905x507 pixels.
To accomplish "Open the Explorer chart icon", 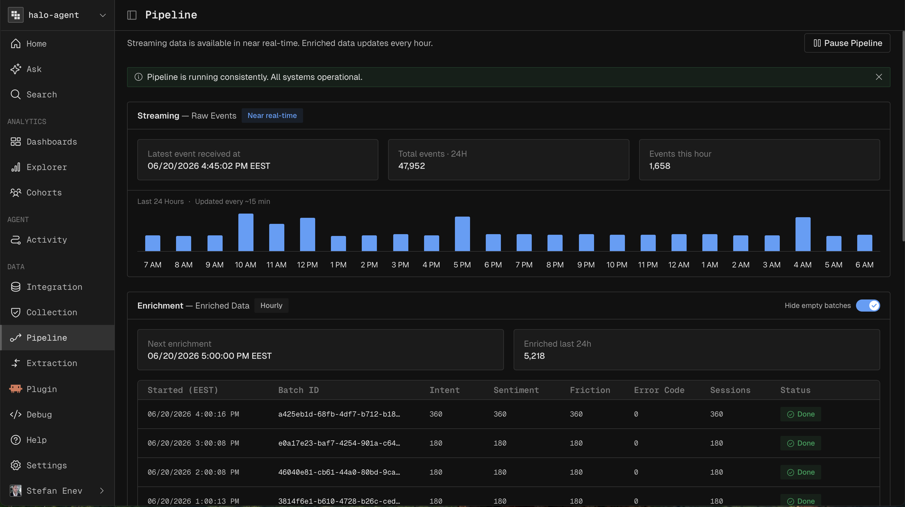I will point(15,167).
